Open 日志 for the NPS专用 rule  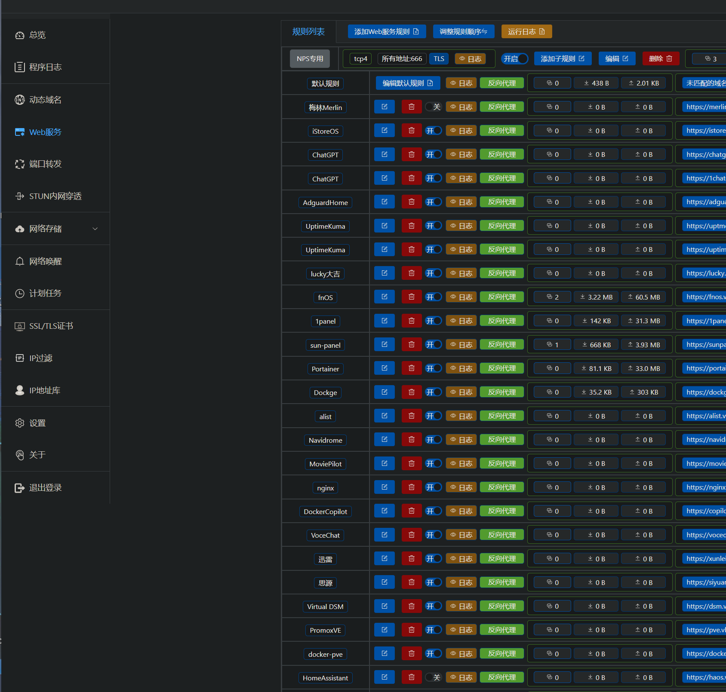[x=470, y=59]
